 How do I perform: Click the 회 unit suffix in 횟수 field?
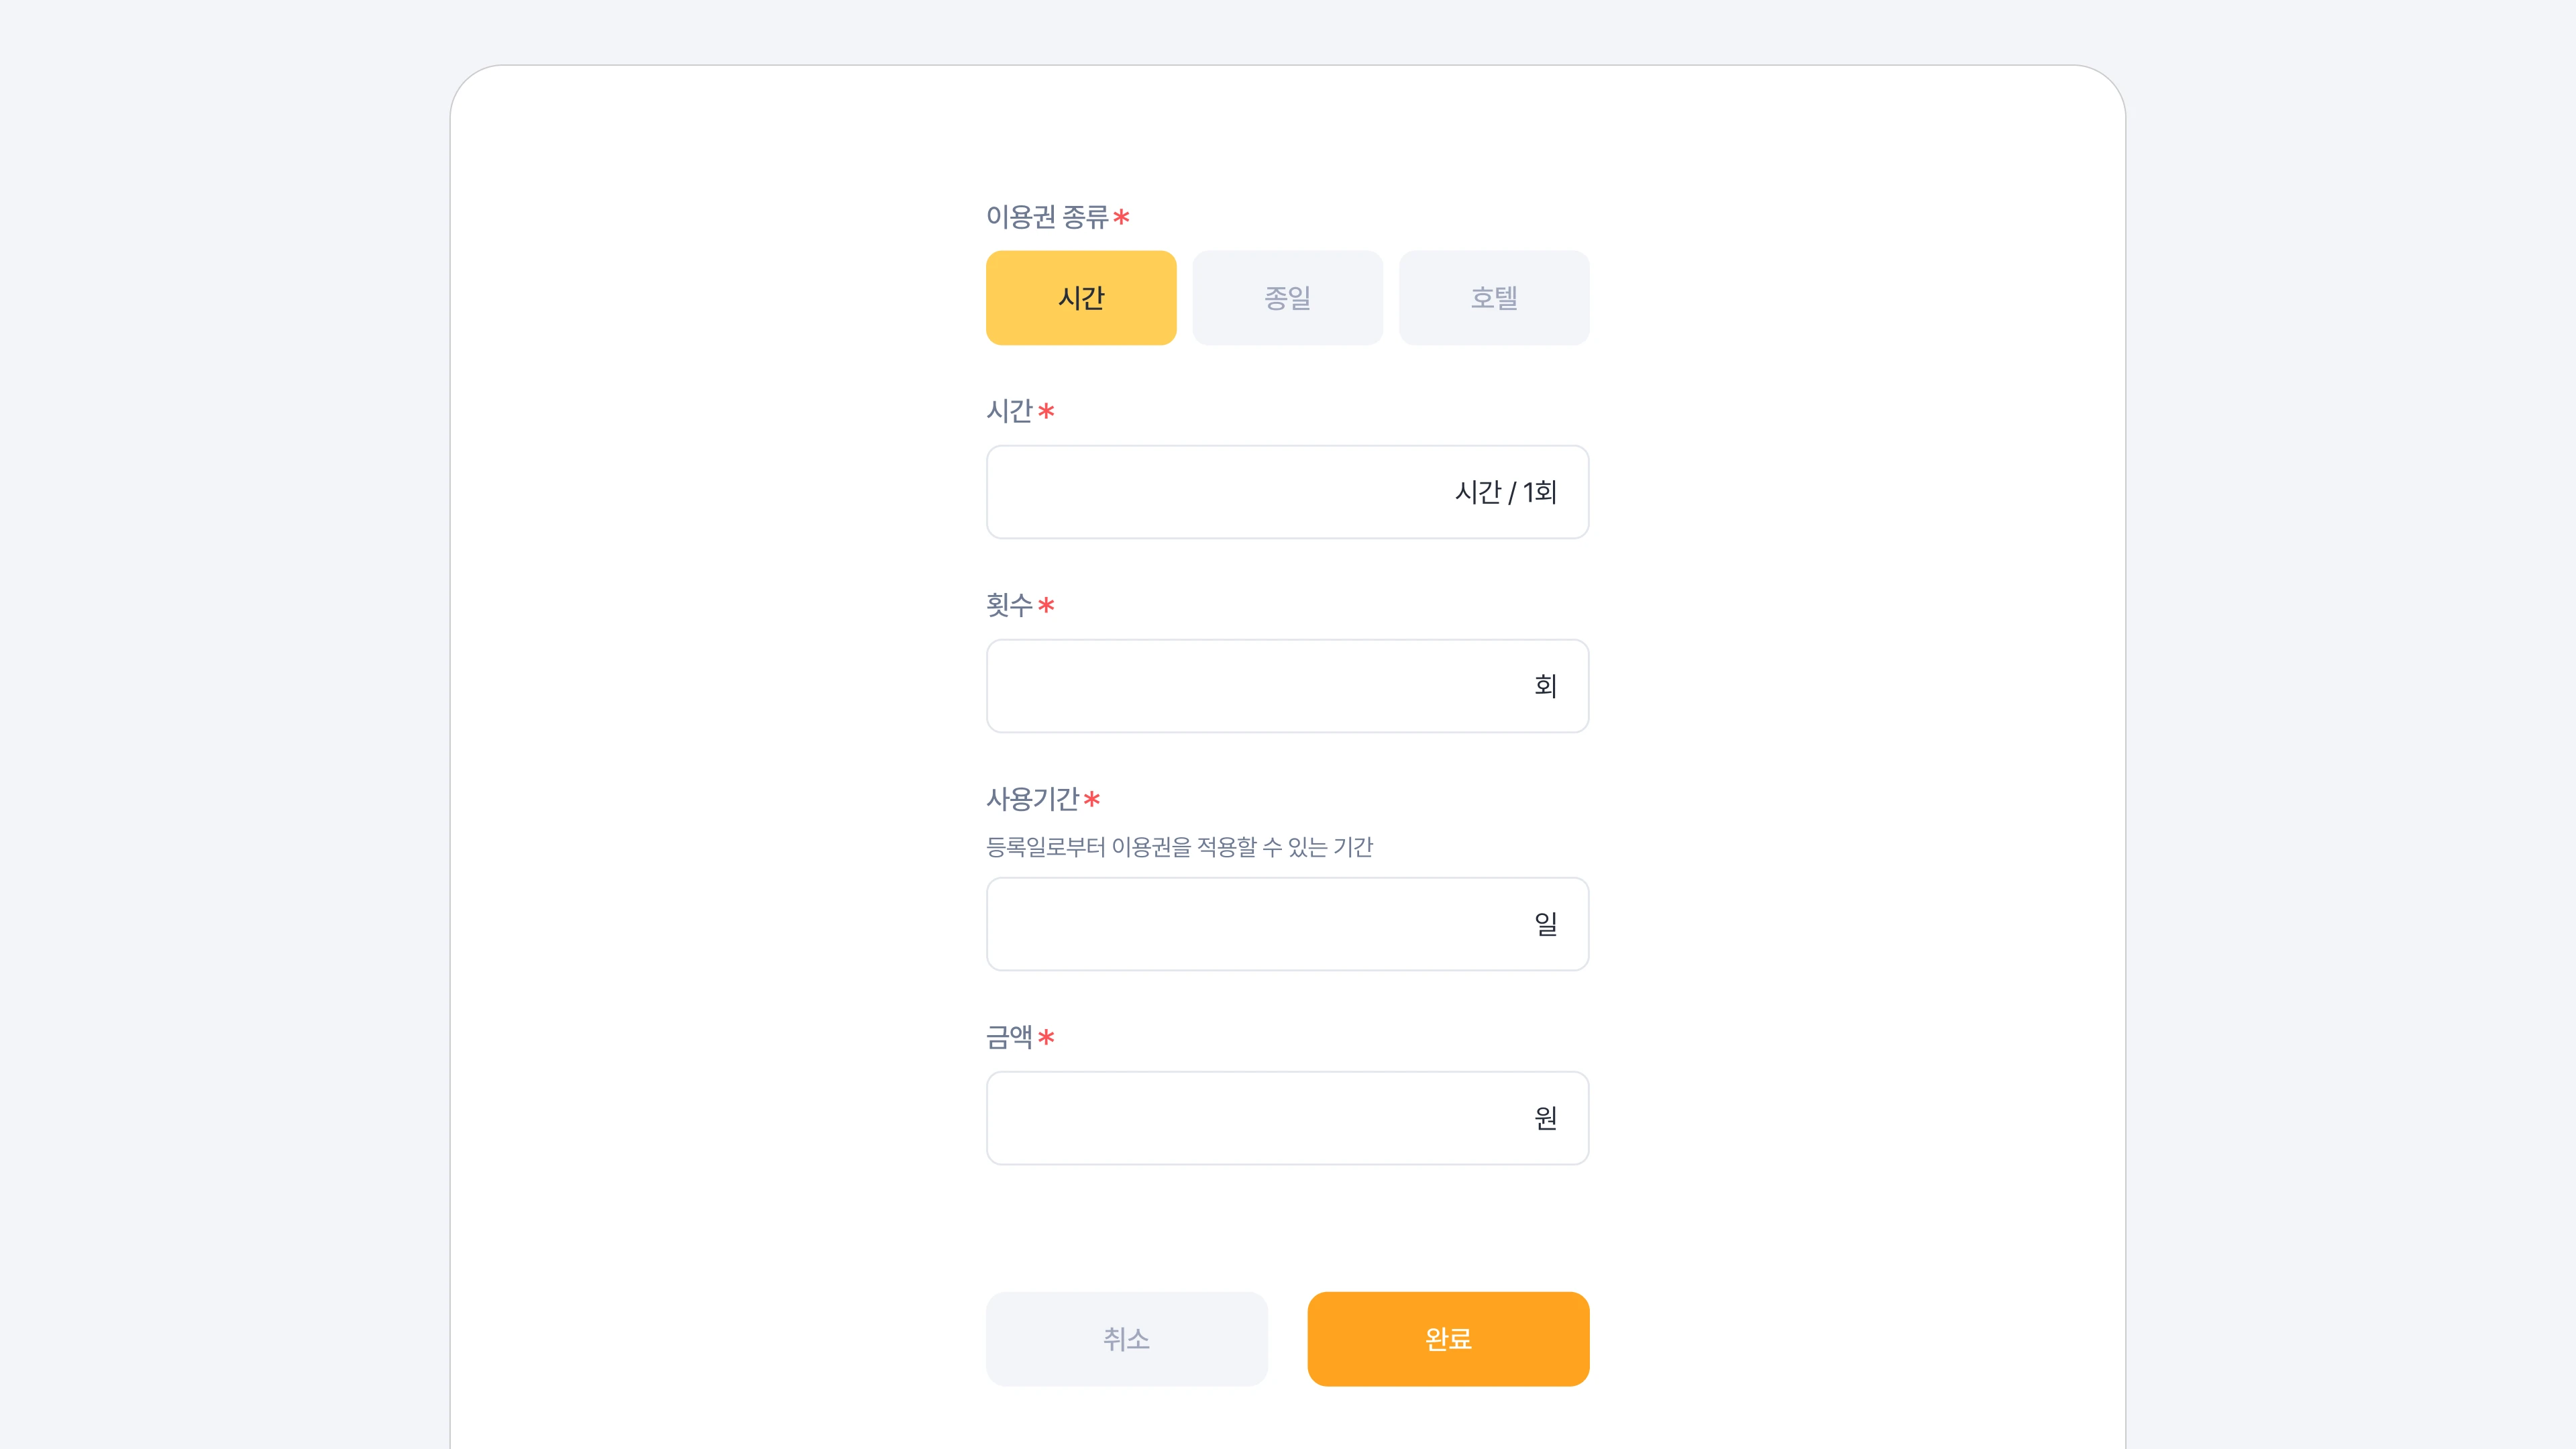pos(1546,686)
